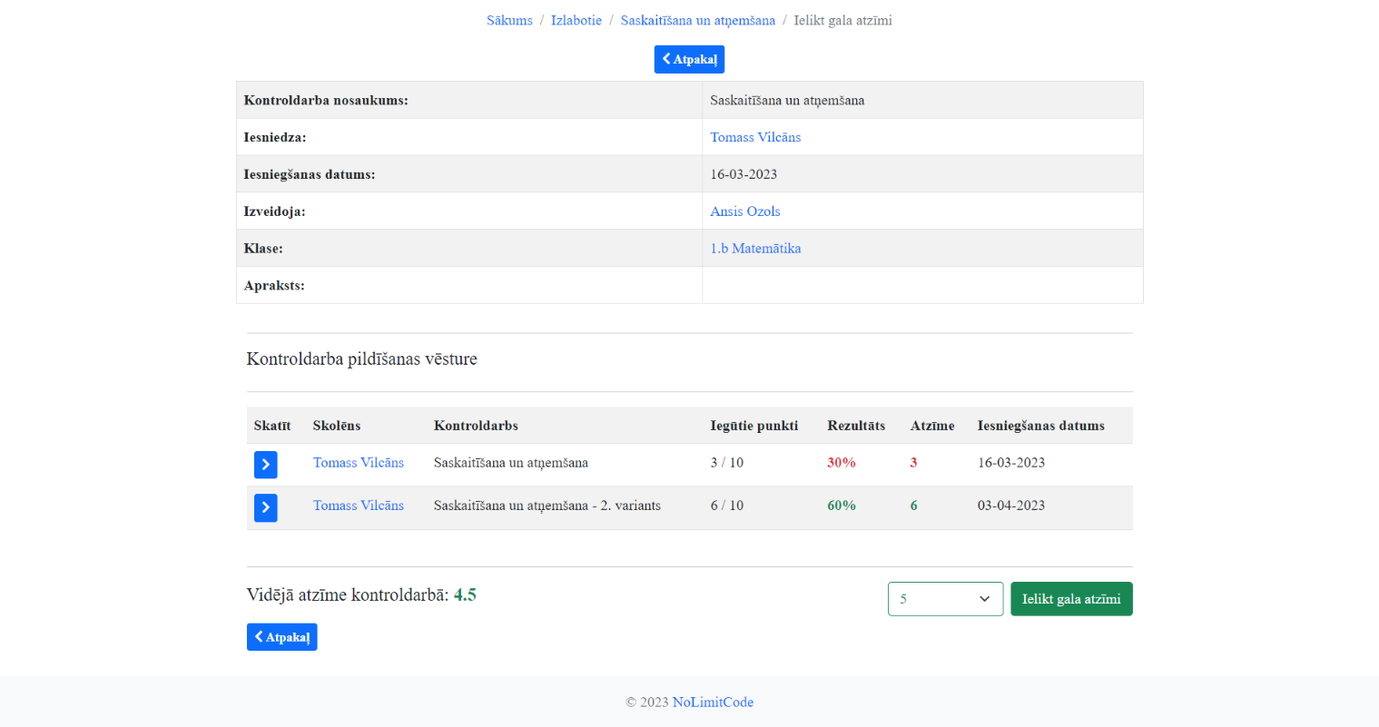Screen dimensions: 1379x727
Task: Click Tomass Vilcāns in the 30% result row
Action: click(359, 463)
